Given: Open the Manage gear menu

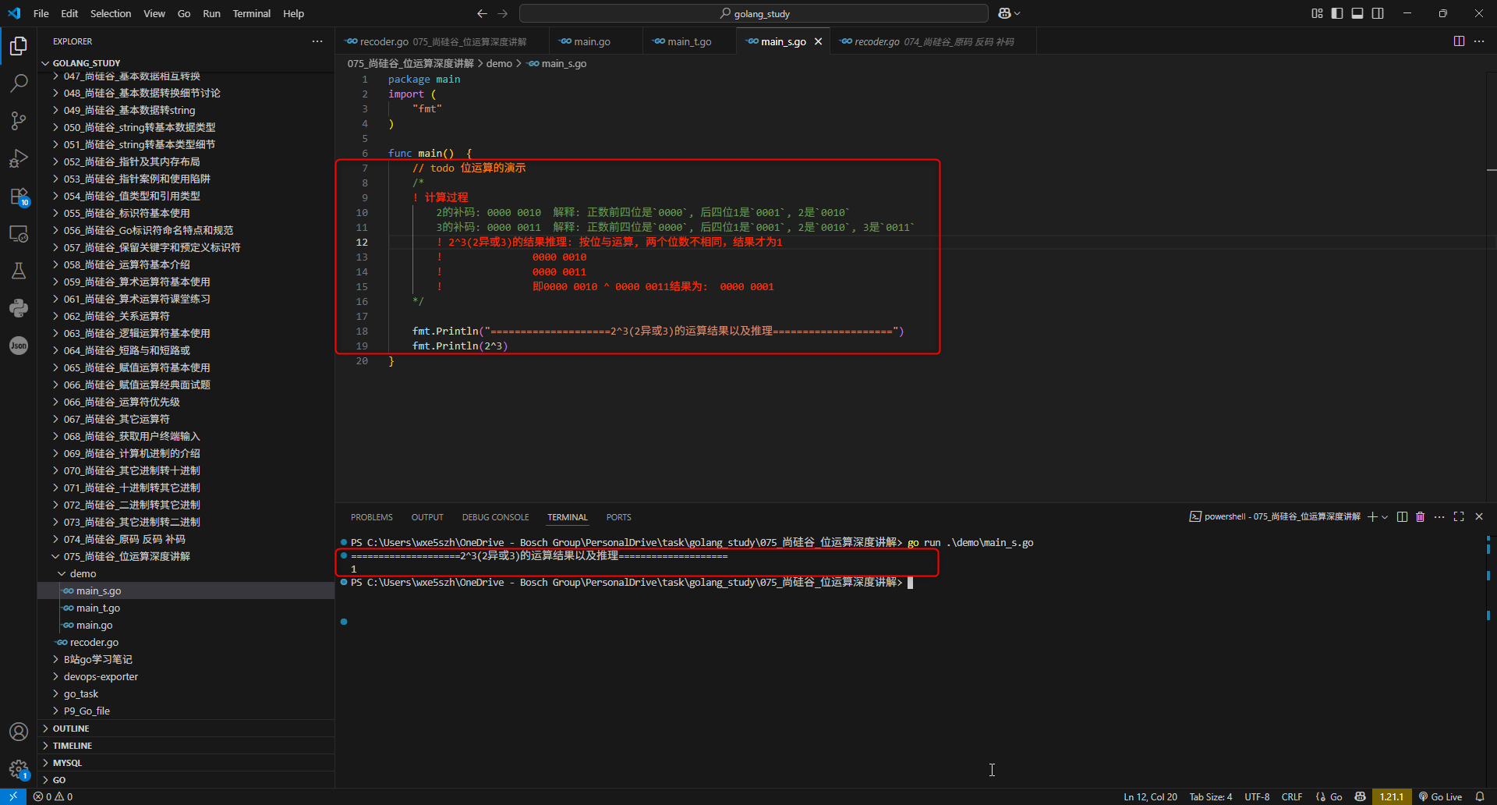Looking at the screenshot, I should coord(19,769).
